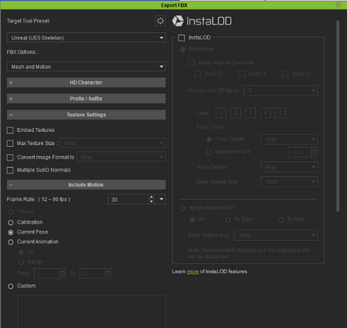Click the vertical scrollbar on the right
347x328 pixels.
coord(338,116)
